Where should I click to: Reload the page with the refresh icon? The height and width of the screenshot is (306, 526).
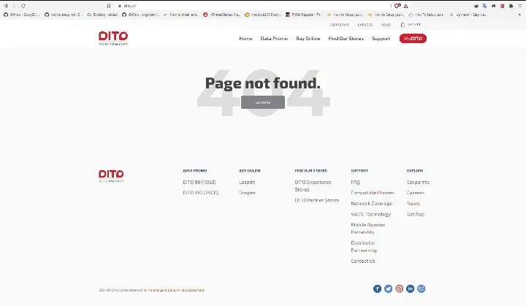point(23,6)
